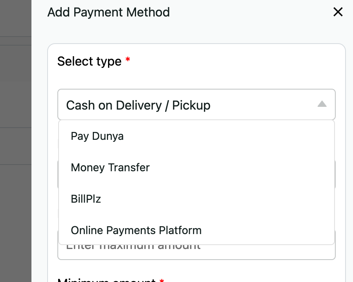The height and width of the screenshot is (282, 353).
Task: Select Online Payments Platform option
Action: (x=136, y=231)
